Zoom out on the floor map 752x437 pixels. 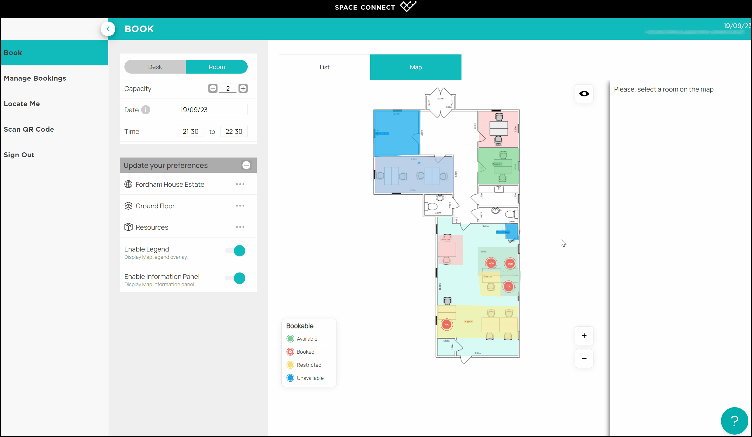click(x=584, y=359)
